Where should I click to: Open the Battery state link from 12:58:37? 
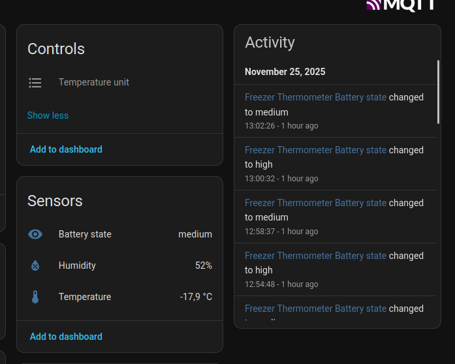tap(315, 203)
